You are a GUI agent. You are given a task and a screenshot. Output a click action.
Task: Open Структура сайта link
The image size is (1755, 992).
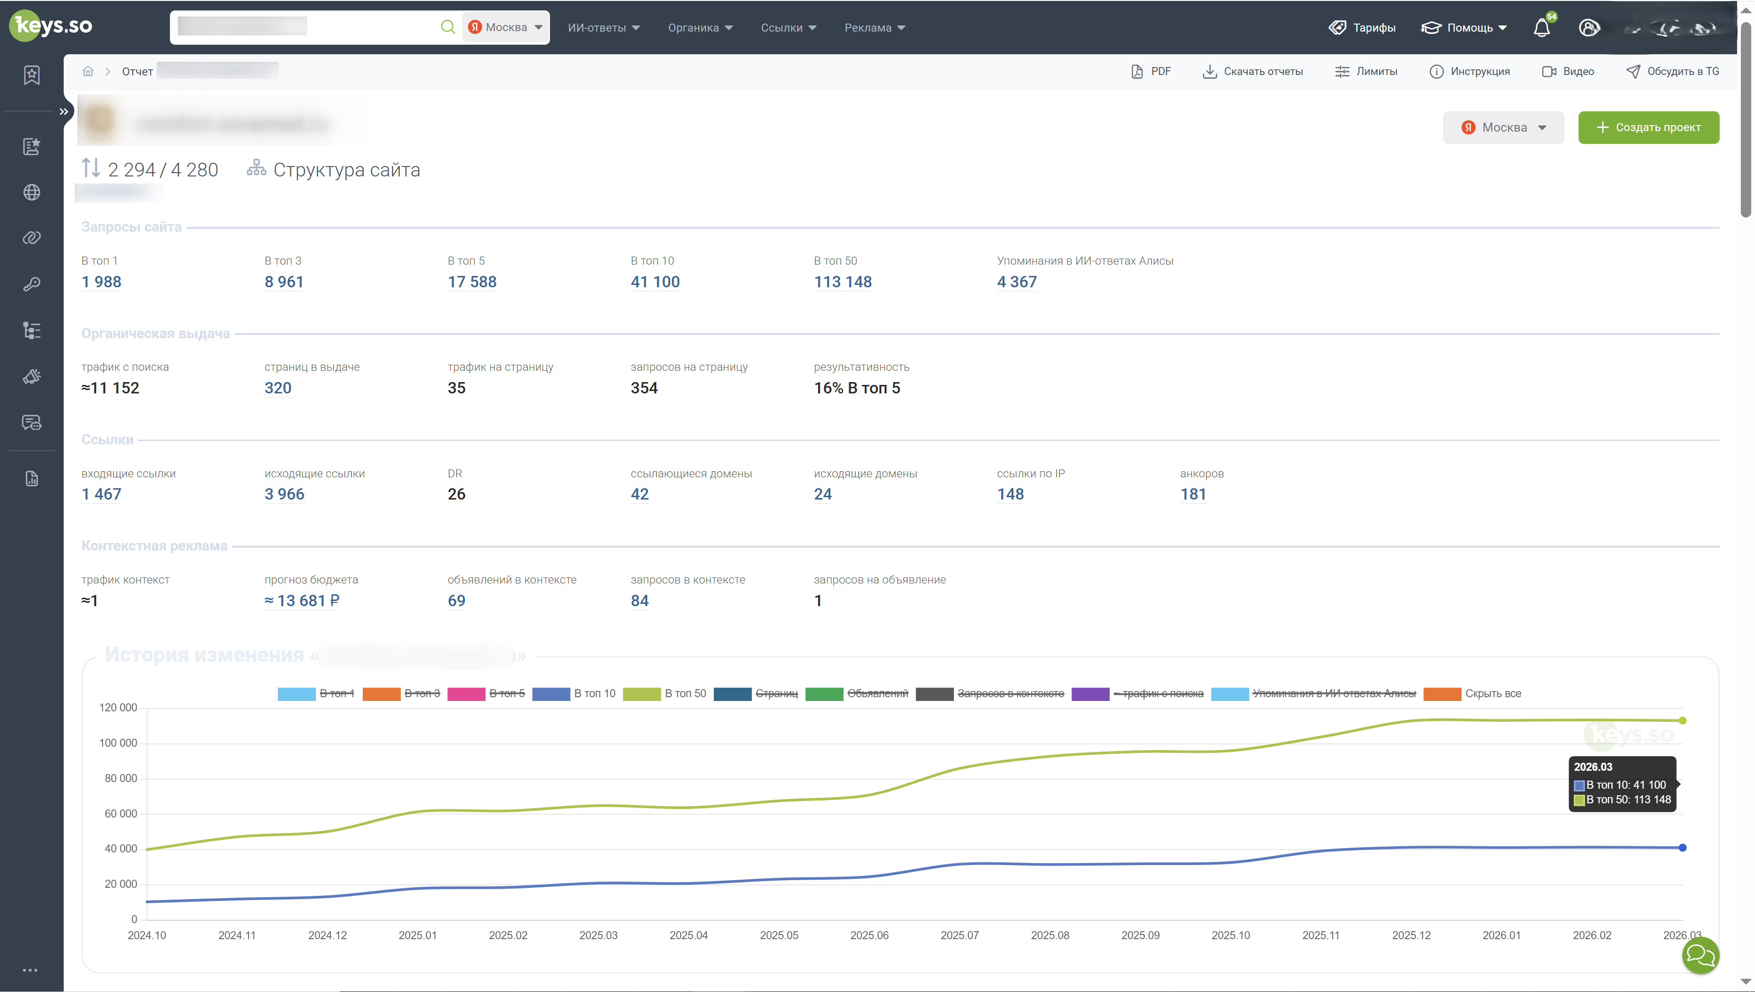[346, 170]
